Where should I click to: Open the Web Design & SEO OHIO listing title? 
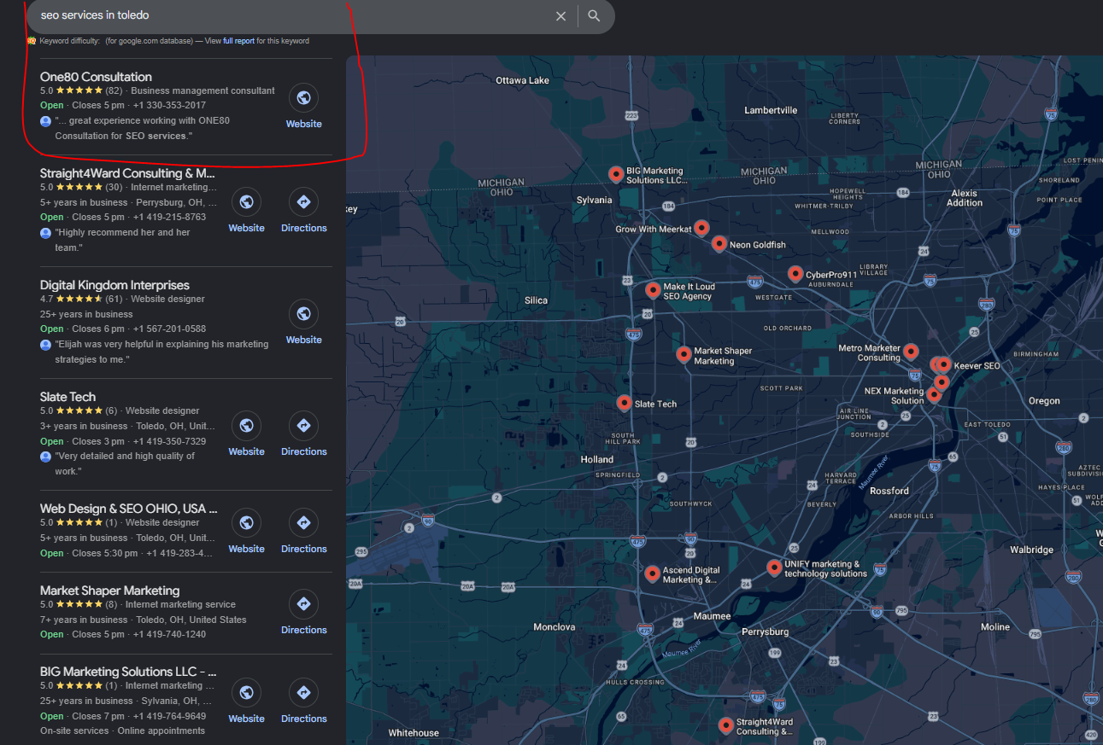(129, 509)
